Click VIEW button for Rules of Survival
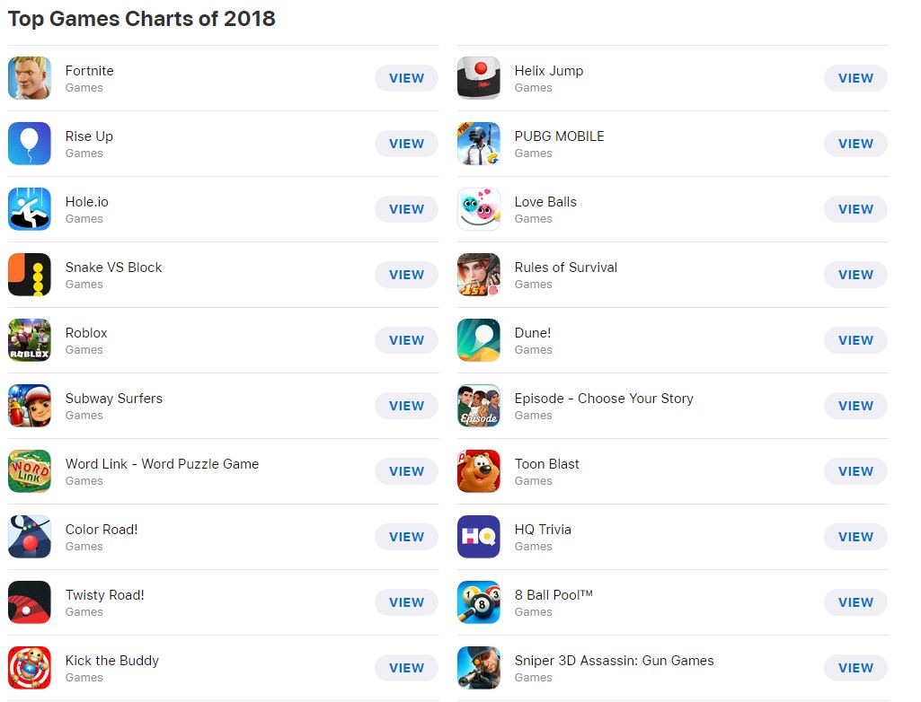Viewport: 921px width, 702px height. coord(855,275)
